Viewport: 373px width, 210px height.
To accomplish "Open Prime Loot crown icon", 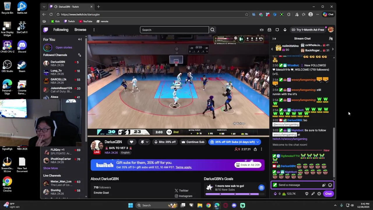I will tap(262, 30).
